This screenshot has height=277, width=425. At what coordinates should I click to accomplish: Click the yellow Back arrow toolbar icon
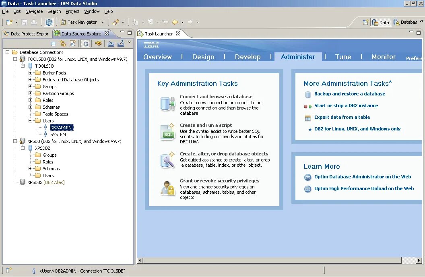click(175, 22)
